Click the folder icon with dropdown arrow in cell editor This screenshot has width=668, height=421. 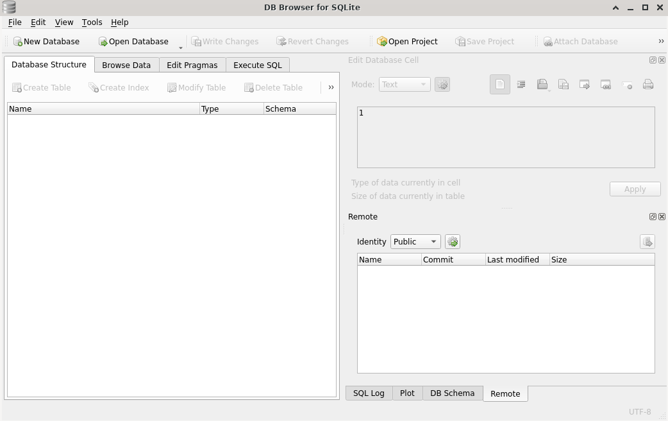(x=542, y=85)
